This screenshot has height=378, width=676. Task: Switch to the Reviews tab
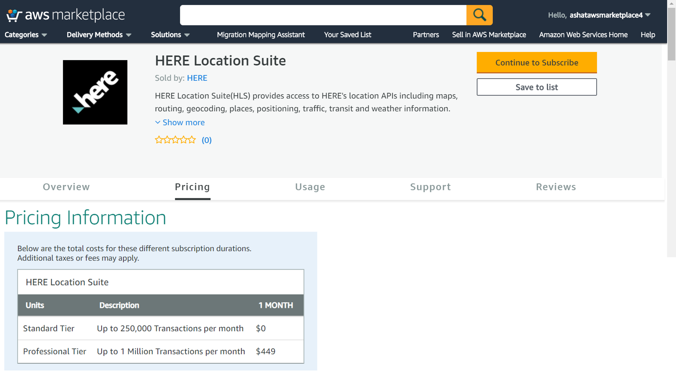(556, 187)
